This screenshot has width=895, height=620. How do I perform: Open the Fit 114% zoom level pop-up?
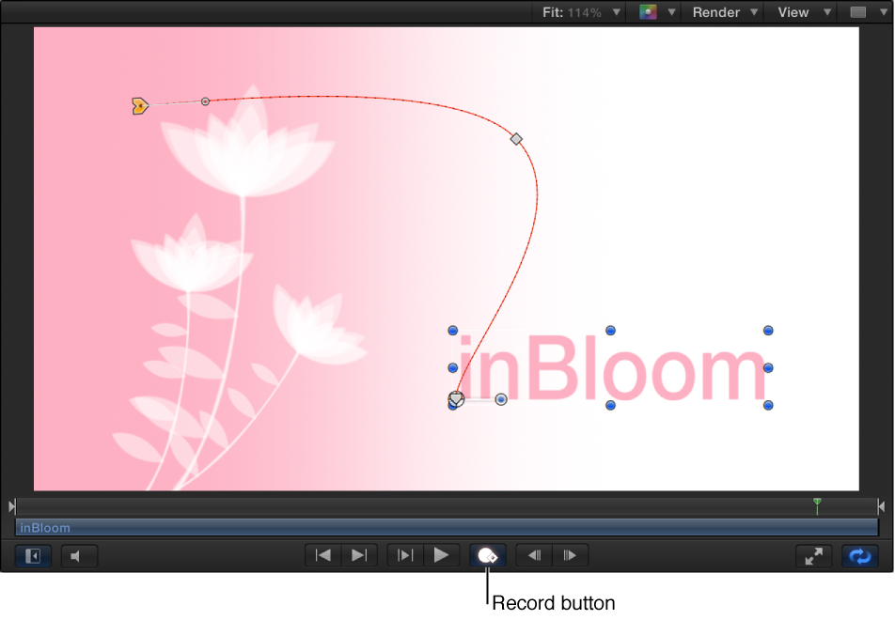click(x=578, y=12)
